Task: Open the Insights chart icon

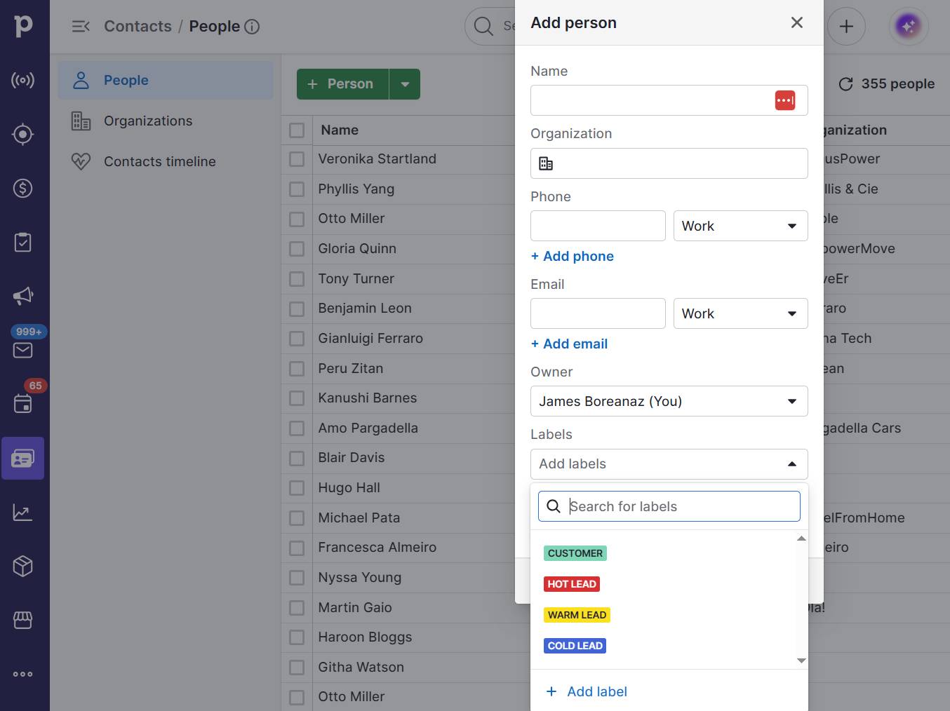Action: [22, 513]
